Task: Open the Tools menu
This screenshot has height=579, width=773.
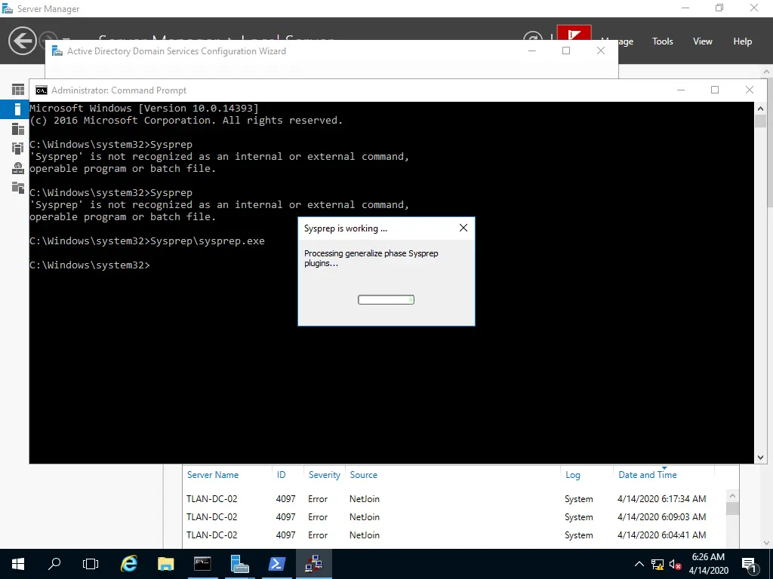Action: [x=662, y=41]
